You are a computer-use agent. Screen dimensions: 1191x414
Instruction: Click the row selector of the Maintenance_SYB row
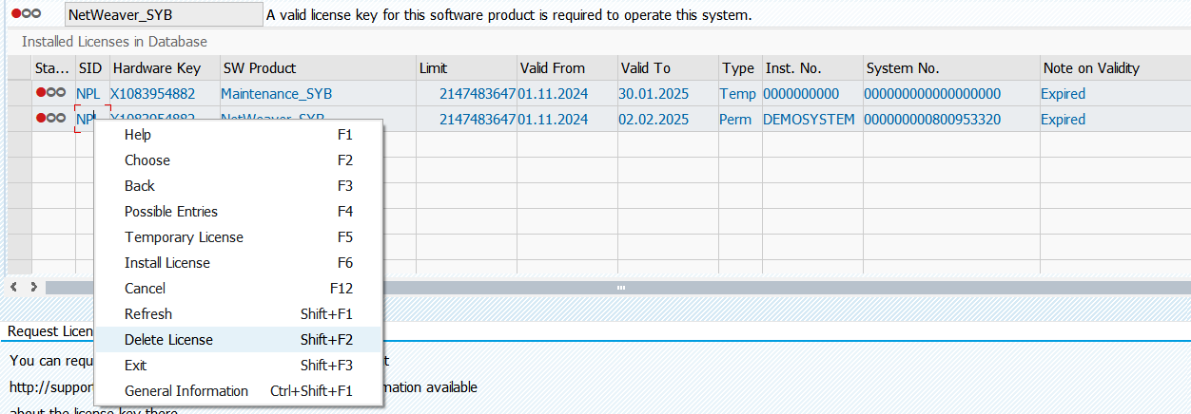tap(19, 93)
